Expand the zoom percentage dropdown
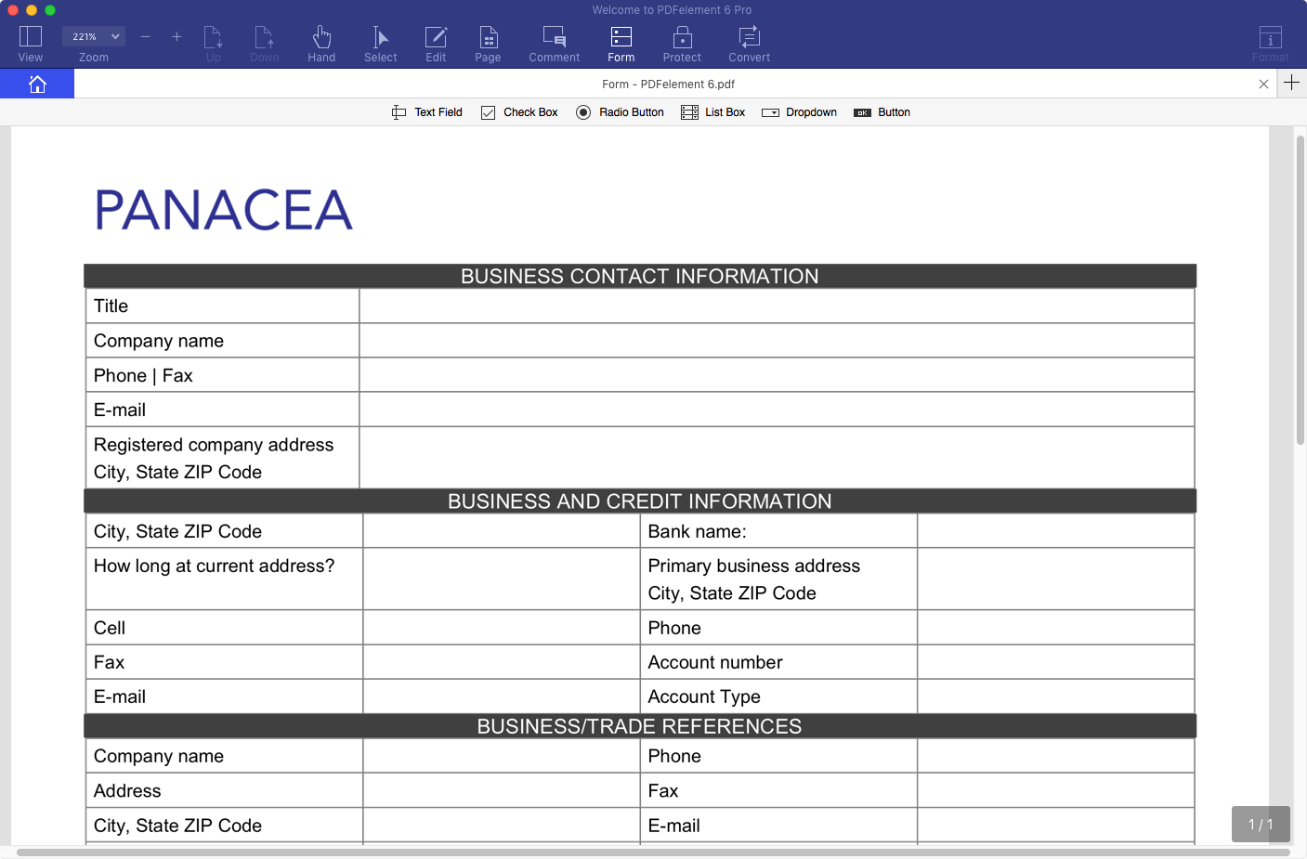The height and width of the screenshot is (859, 1307). click(93, 36)
